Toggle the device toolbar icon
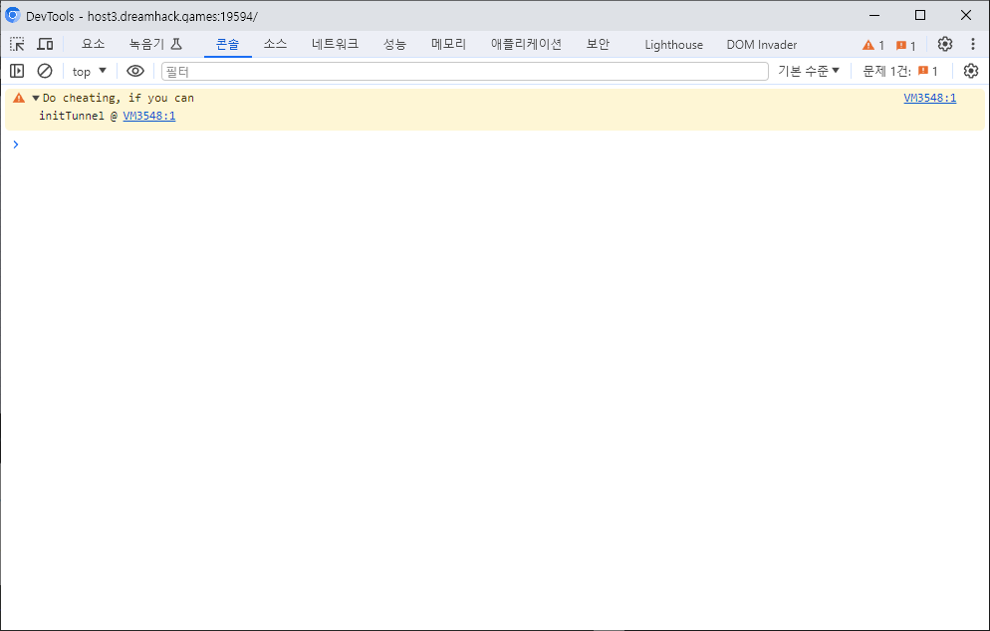Screen dimensions: 990x631 point(45,44)
